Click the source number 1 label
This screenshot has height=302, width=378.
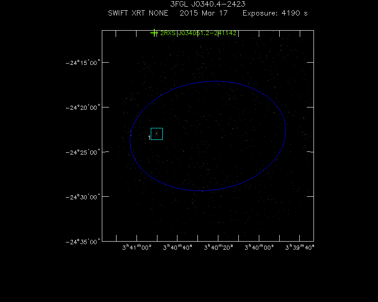(149, 138)
